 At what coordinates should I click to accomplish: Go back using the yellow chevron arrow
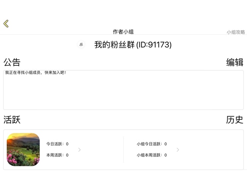(6, 24)
